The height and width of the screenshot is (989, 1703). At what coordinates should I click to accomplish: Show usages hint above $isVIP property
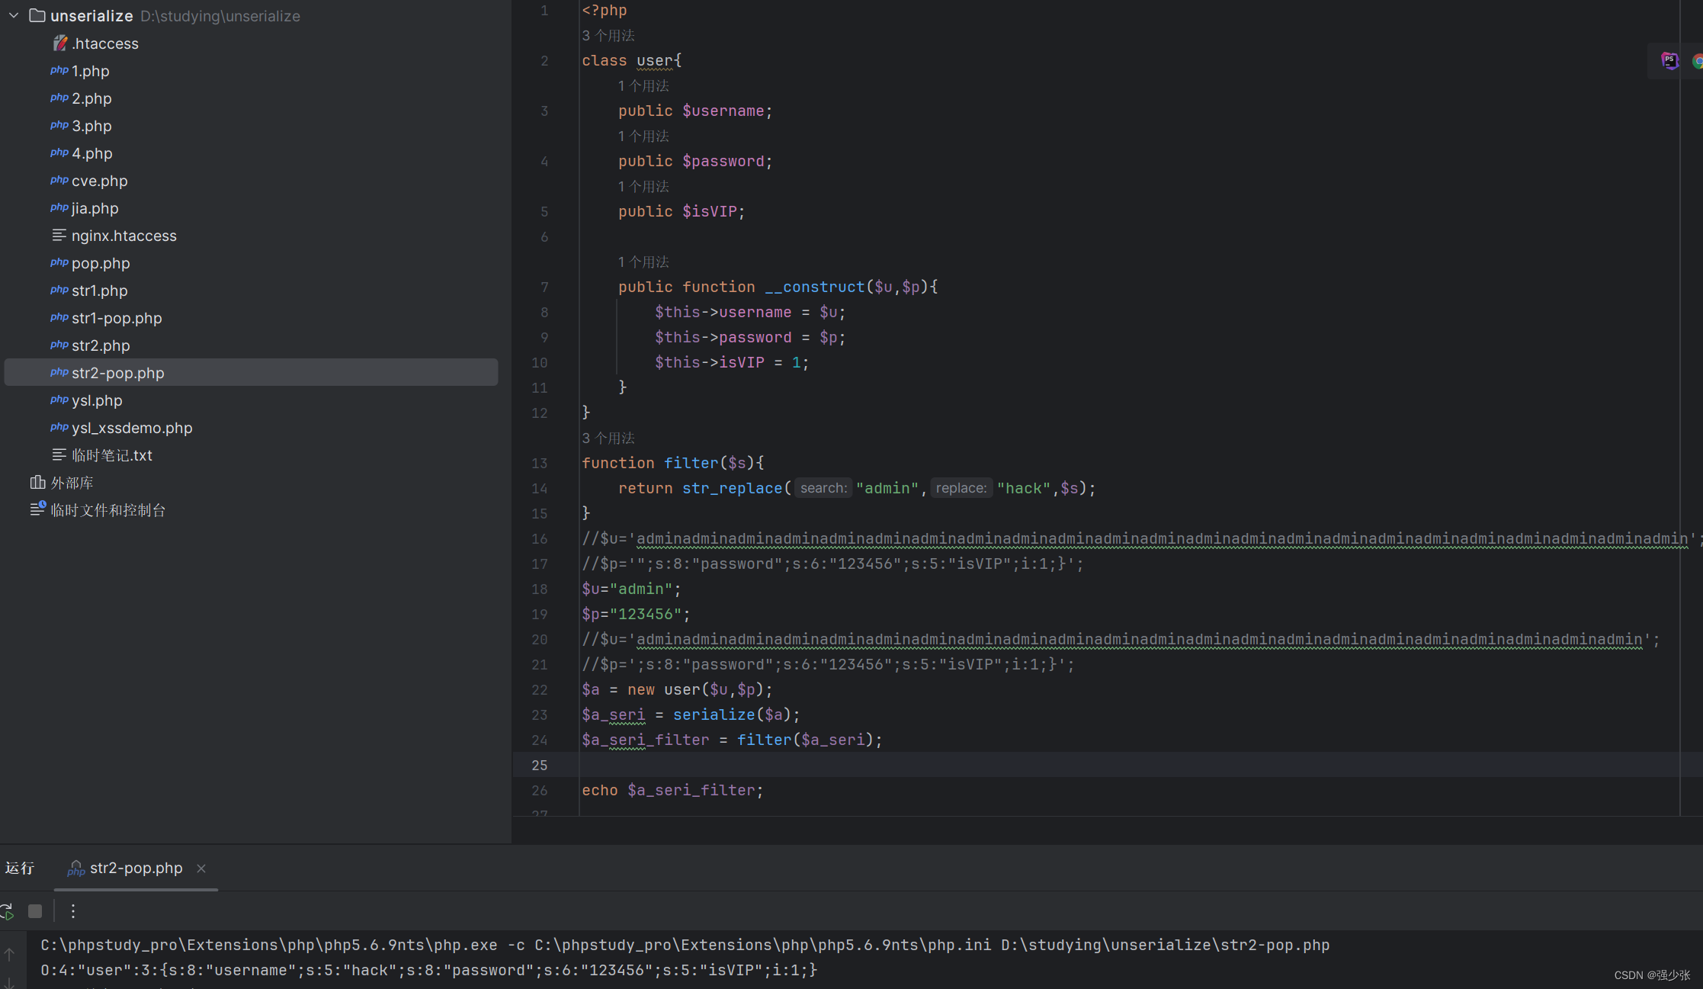pos(643,186)
